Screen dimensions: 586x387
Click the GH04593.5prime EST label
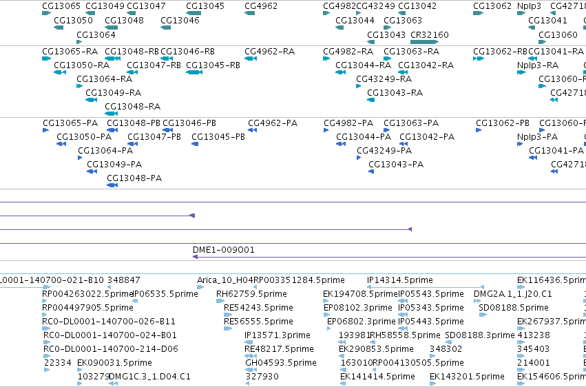(281, 363)
